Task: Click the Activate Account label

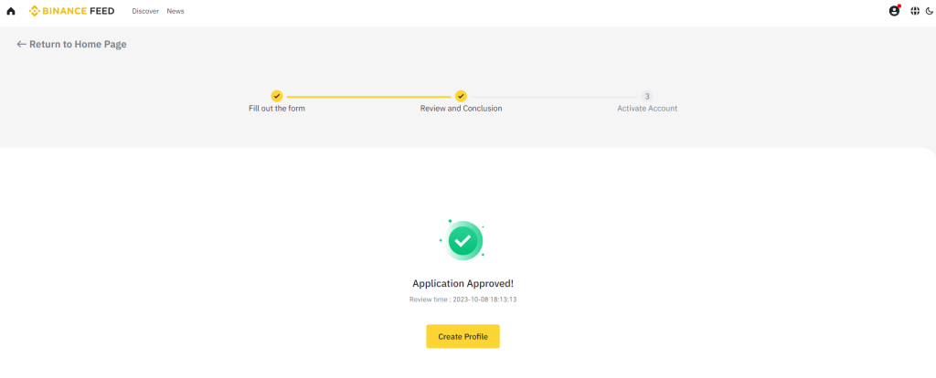Action: [x=647, y=109]
